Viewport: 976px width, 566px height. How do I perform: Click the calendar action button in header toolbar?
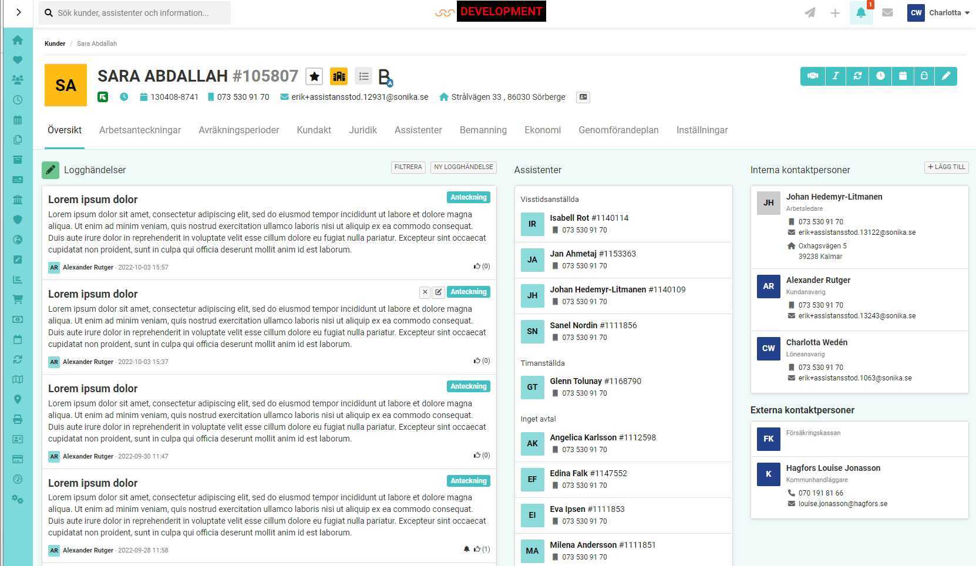pos(903,76)
